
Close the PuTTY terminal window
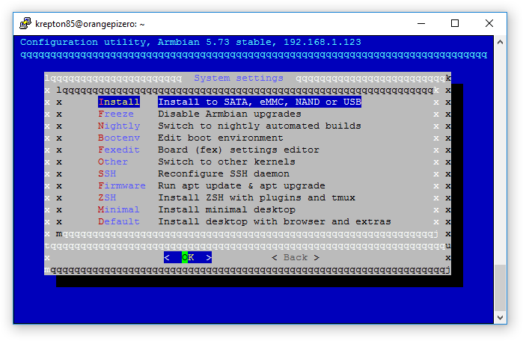(489, 23)
